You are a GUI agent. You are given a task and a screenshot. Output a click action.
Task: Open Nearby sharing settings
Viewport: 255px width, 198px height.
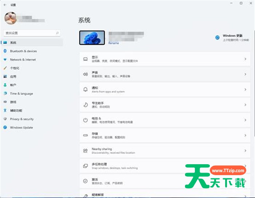[165, 151]
